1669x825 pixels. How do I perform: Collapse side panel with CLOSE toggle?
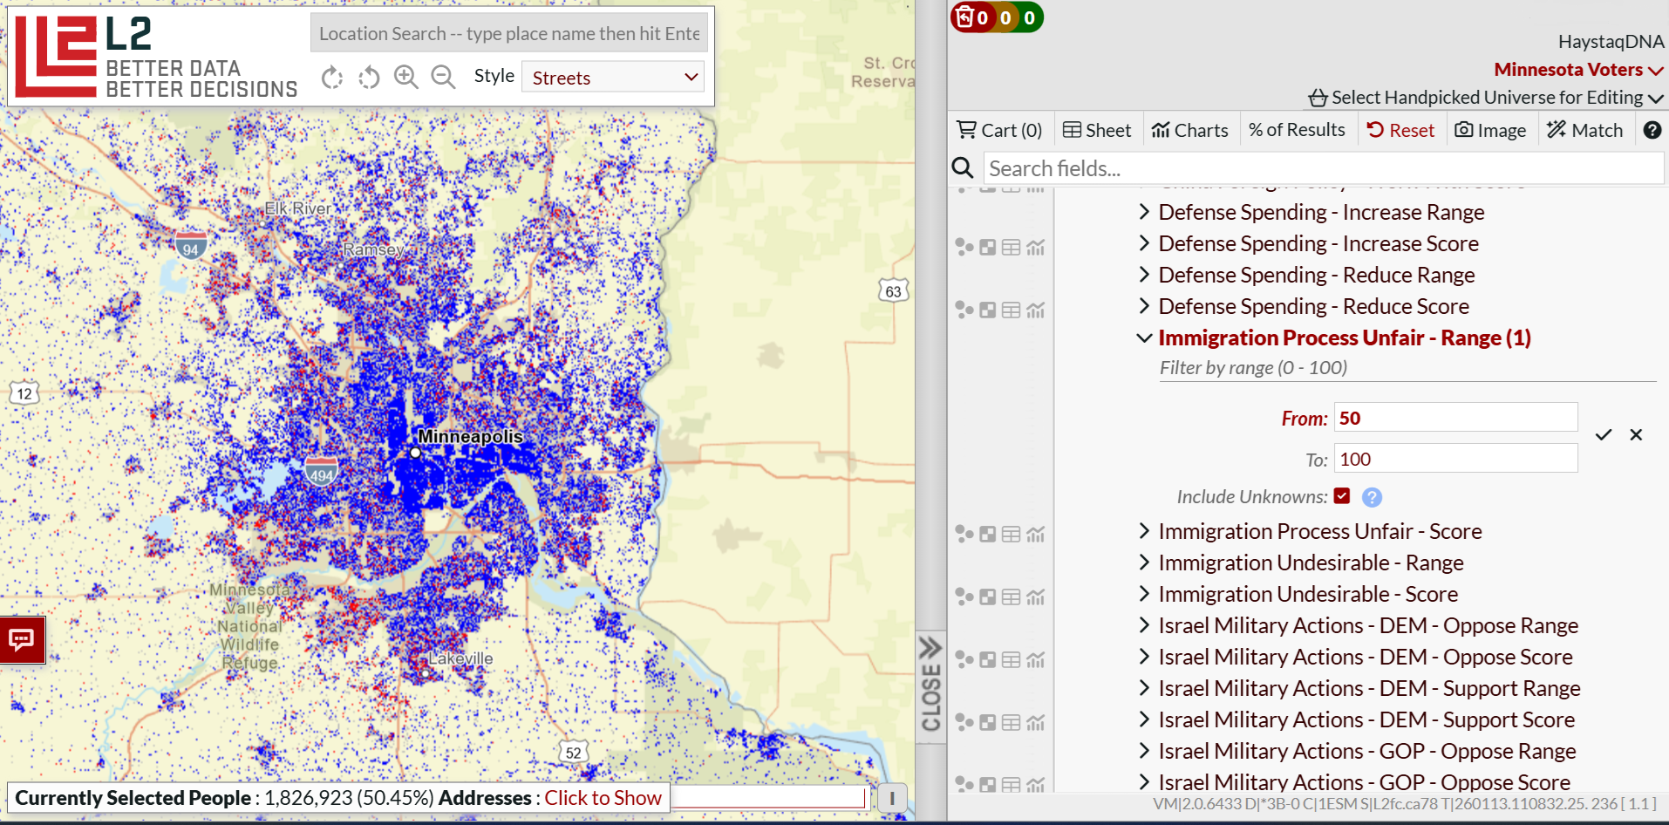931,686
